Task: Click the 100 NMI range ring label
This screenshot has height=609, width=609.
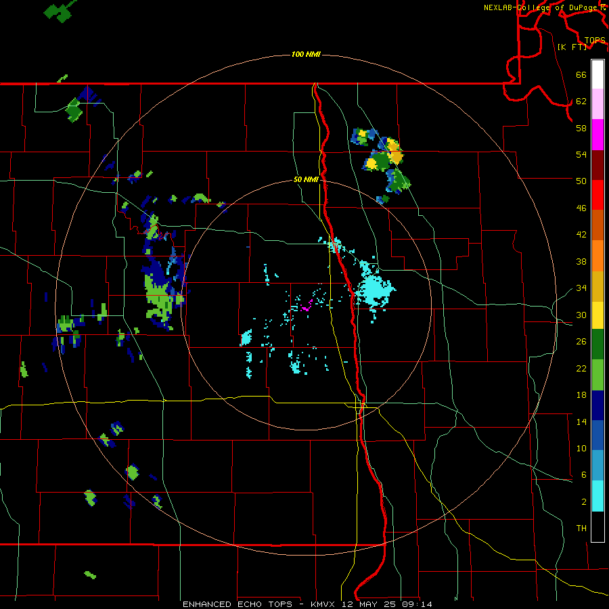Action: coord(306,54)
